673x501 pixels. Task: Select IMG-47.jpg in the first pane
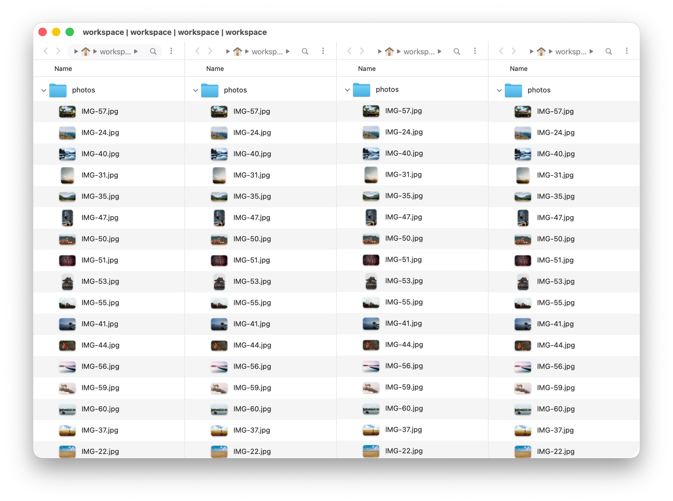(99, 218)
